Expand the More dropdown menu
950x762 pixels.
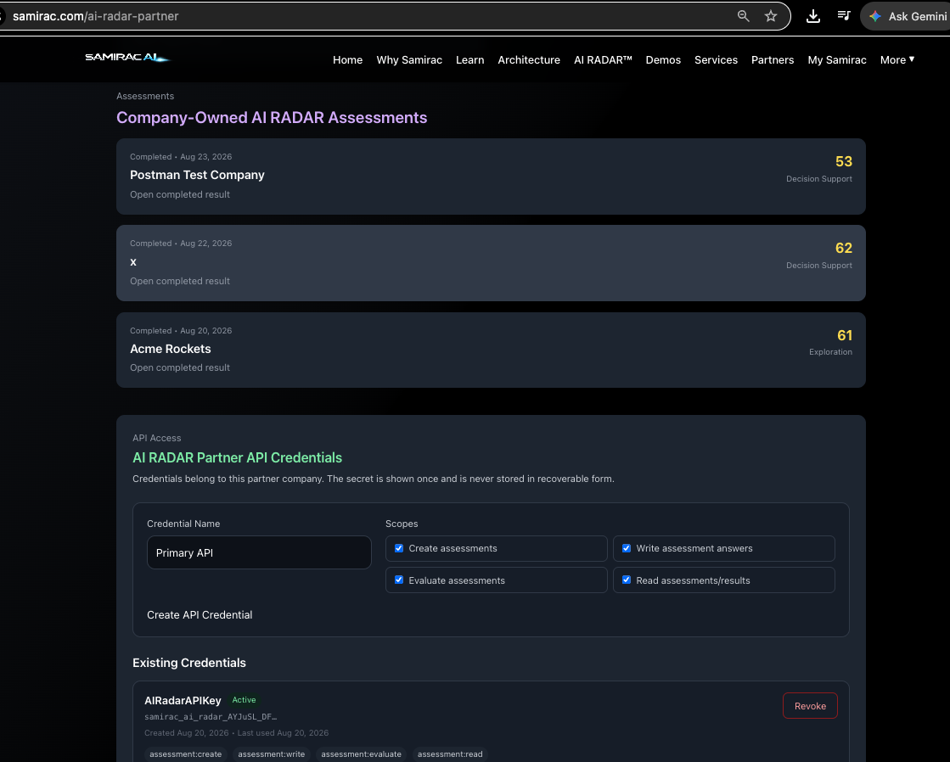coord(897,60)
